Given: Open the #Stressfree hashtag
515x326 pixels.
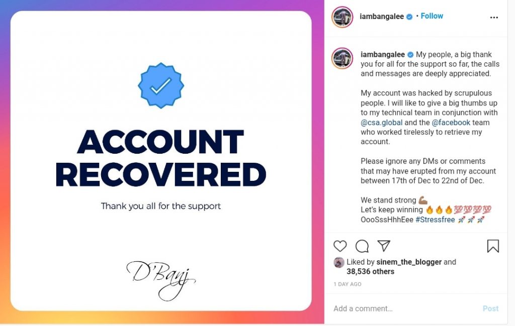Looking at the screenshot, I should [x=435, y=220].
